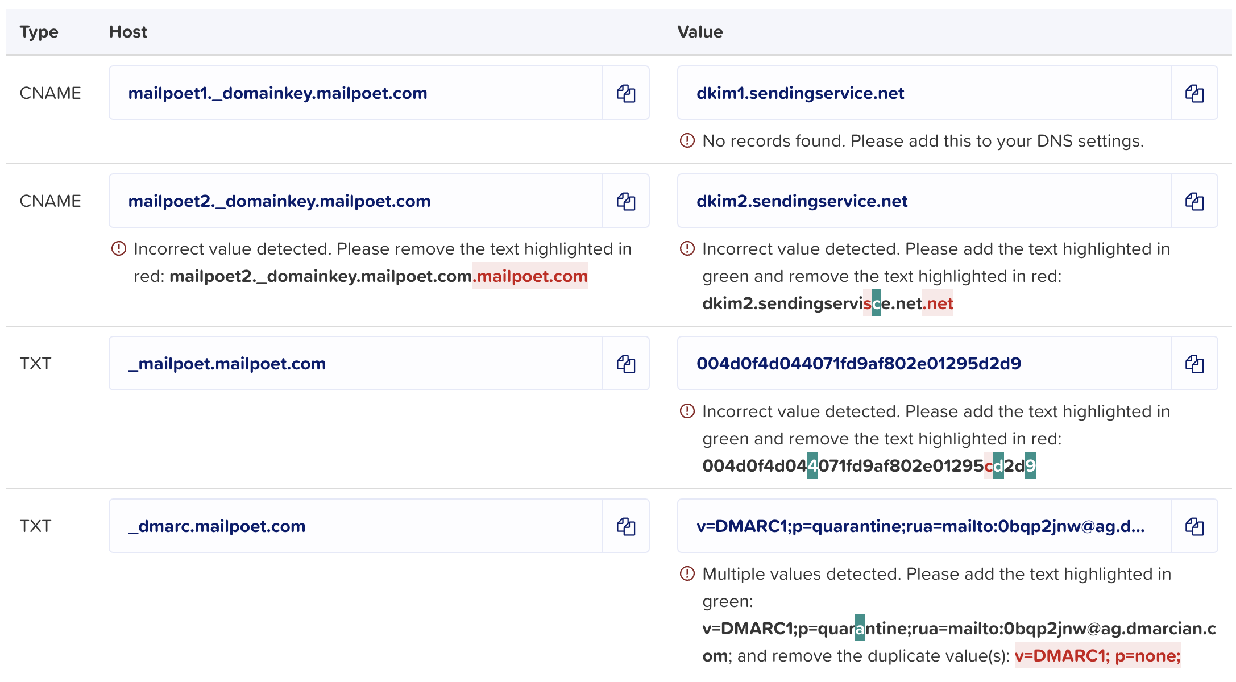Viewport: 1236px width, 682px height.
Task: Click the mailpoet2._domainkey.mailpoet.com host field
Action: click(x=356, y=201)
